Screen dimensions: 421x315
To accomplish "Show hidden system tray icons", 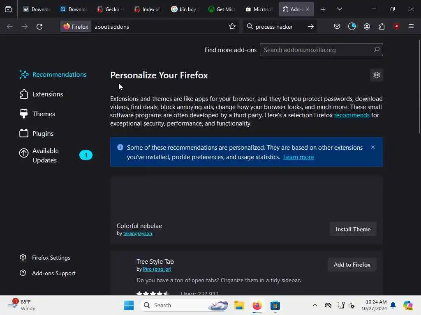I will click(x=315, y=305).
